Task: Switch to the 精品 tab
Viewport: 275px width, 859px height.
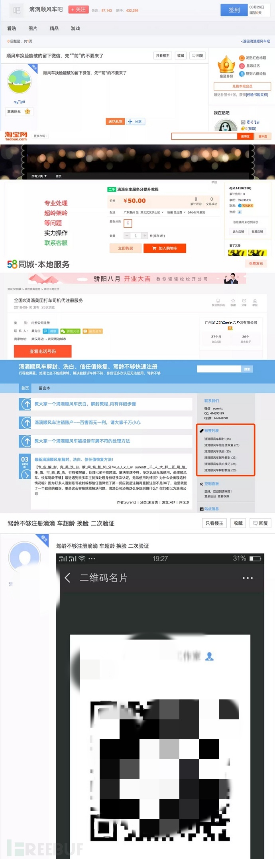Action: click(54, 28)
